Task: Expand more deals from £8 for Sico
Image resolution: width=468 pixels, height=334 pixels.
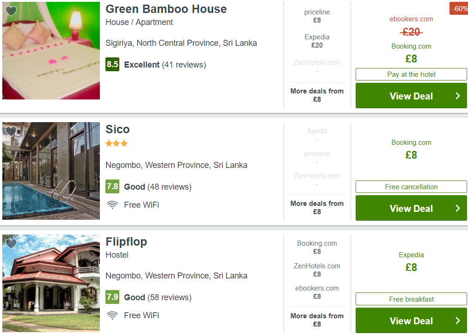Action: coord(317,207)
